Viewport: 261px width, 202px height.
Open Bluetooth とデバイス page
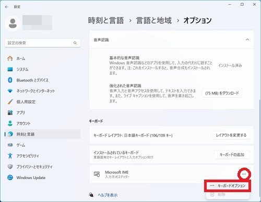pyautogui.click(x=42, y=80)
